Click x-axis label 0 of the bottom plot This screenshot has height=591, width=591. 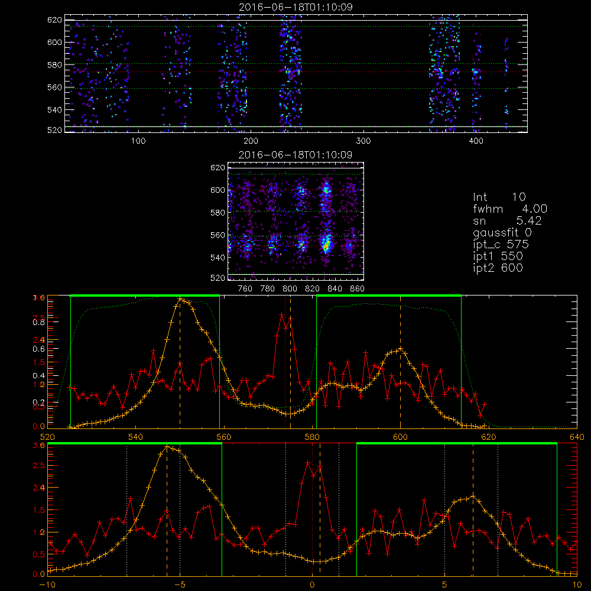click(x=312, y=585)
